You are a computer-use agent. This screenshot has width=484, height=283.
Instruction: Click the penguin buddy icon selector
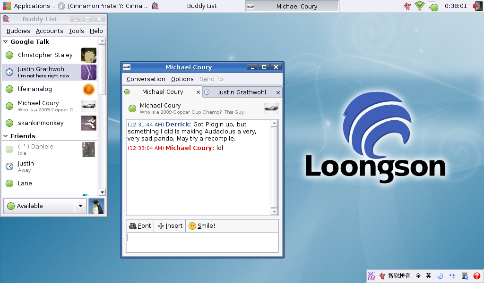point(96,206)
